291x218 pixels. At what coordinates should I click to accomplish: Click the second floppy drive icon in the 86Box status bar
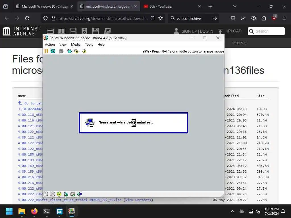(x=52, y=194)
